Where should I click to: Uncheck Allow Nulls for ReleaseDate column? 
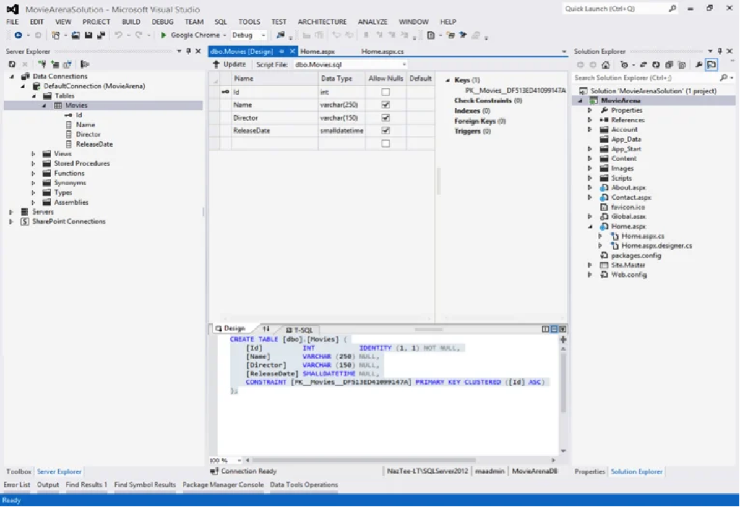click(x=385, y=130)
